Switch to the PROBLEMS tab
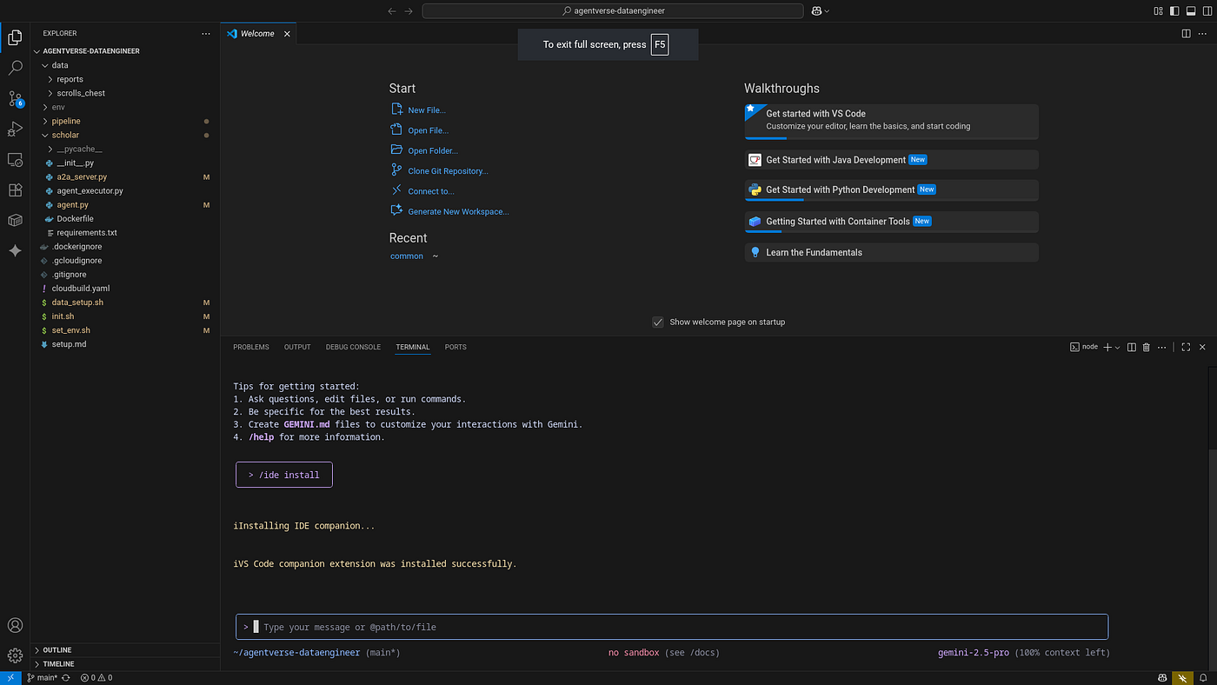Screen dimensions: 1217x685 click(251, 347)
